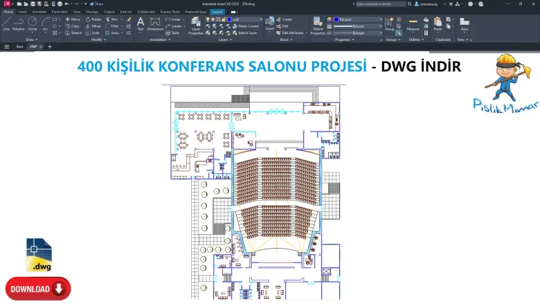Click the .dwg file icon
Viewport: 540px width, 304px height.
click(39, 255)
